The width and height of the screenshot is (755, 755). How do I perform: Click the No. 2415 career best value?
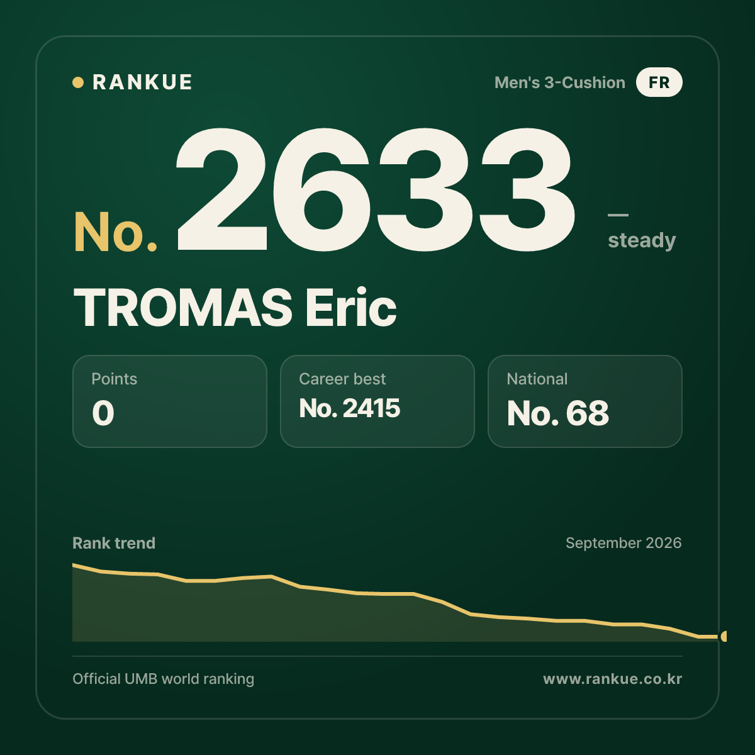[x=350, y=408]
